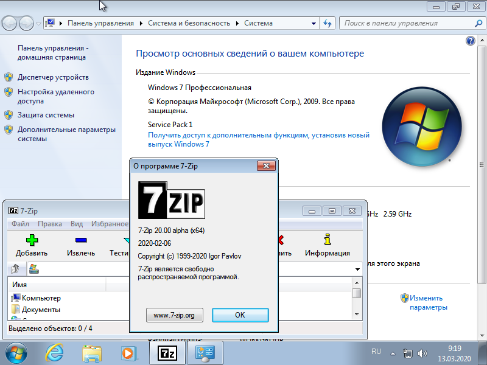487x365 pixels.
Task: Maximize the 7-Zip window
Action: pyautogui.click(x=332, y=211)
